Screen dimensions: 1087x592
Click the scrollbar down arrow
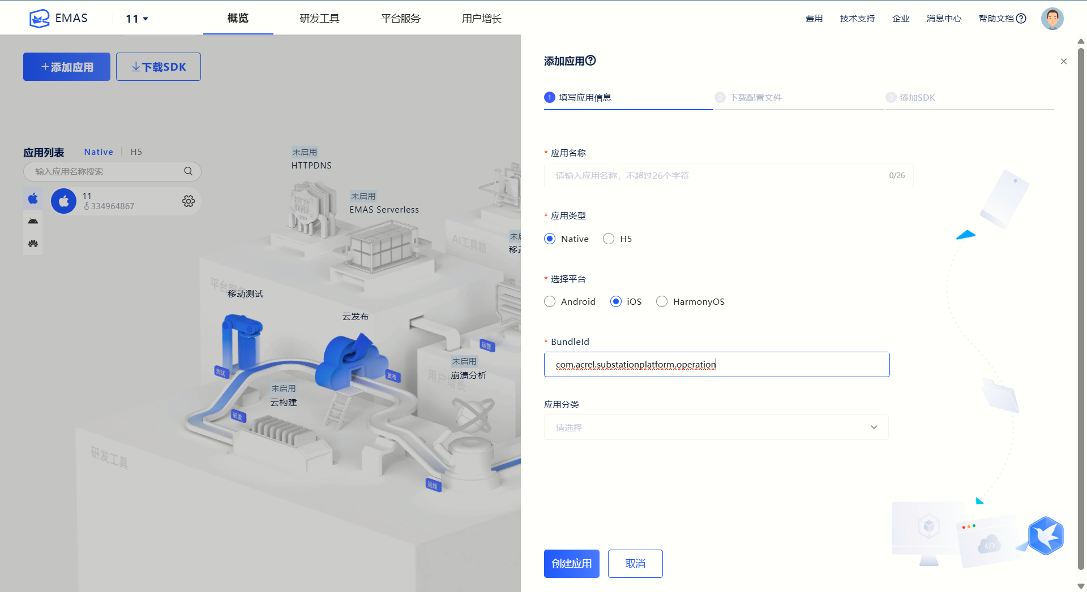tap(1081, 586)
